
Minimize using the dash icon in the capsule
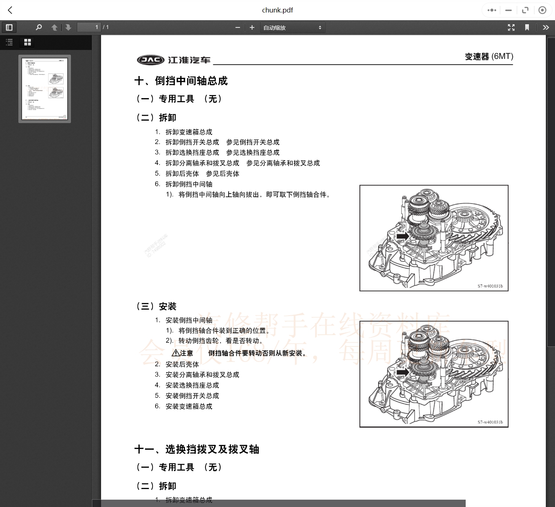tap(508, 10)
